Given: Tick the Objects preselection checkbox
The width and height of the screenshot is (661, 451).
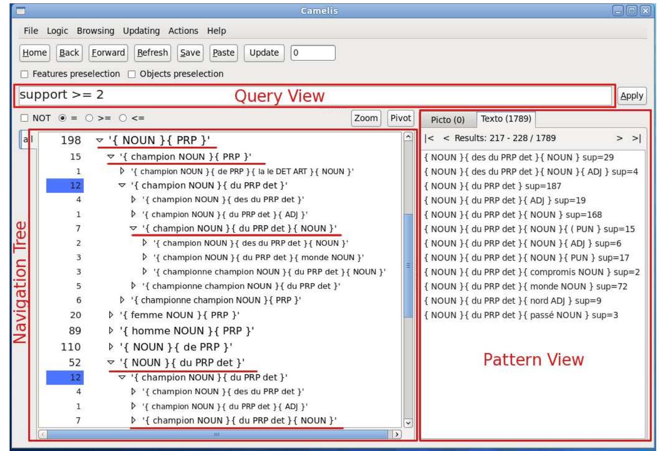Looking at the screenshot, I should [x=132, y=74].
